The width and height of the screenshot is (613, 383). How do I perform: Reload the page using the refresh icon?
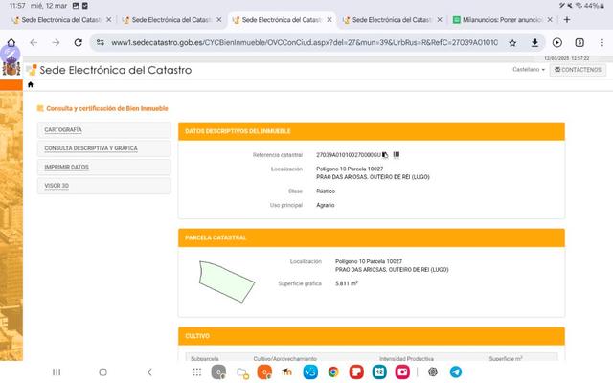pos(77,42)
